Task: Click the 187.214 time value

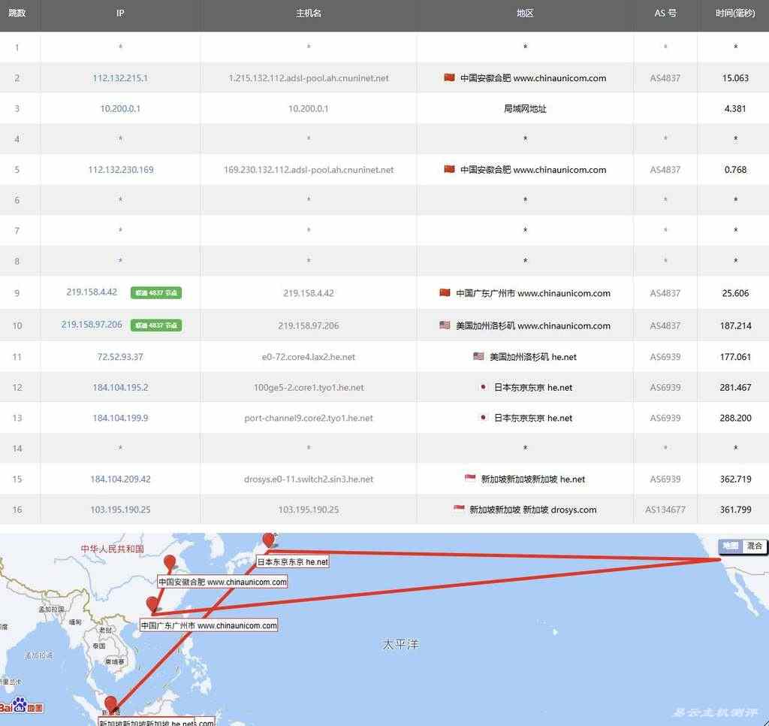Action: click(x=735, y=325)
